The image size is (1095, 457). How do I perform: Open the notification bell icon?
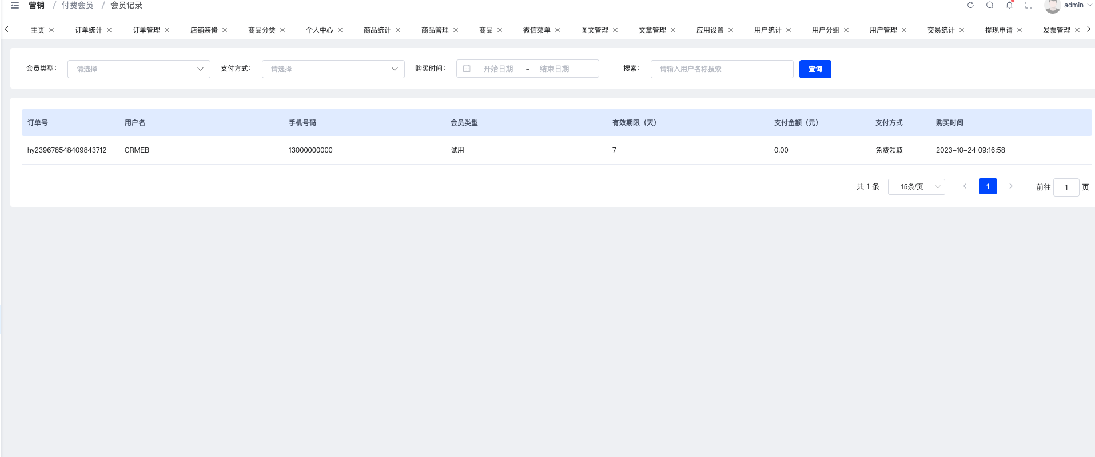(x=1009, y=5)
